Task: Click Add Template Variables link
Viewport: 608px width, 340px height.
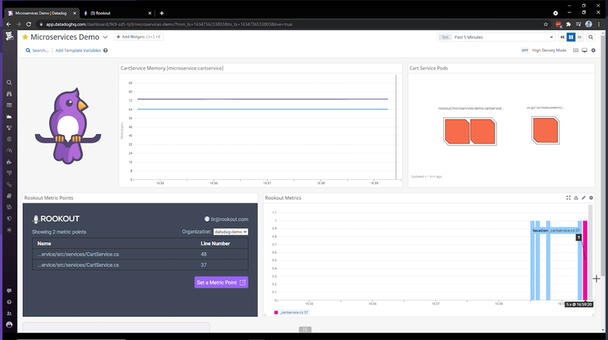Action: 78,50
